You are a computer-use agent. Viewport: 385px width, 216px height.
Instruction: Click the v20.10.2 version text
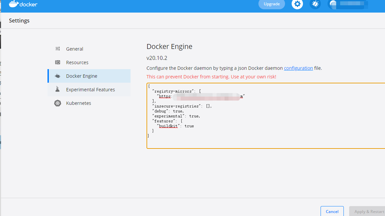pyautogui.click(x=157, y=58)
